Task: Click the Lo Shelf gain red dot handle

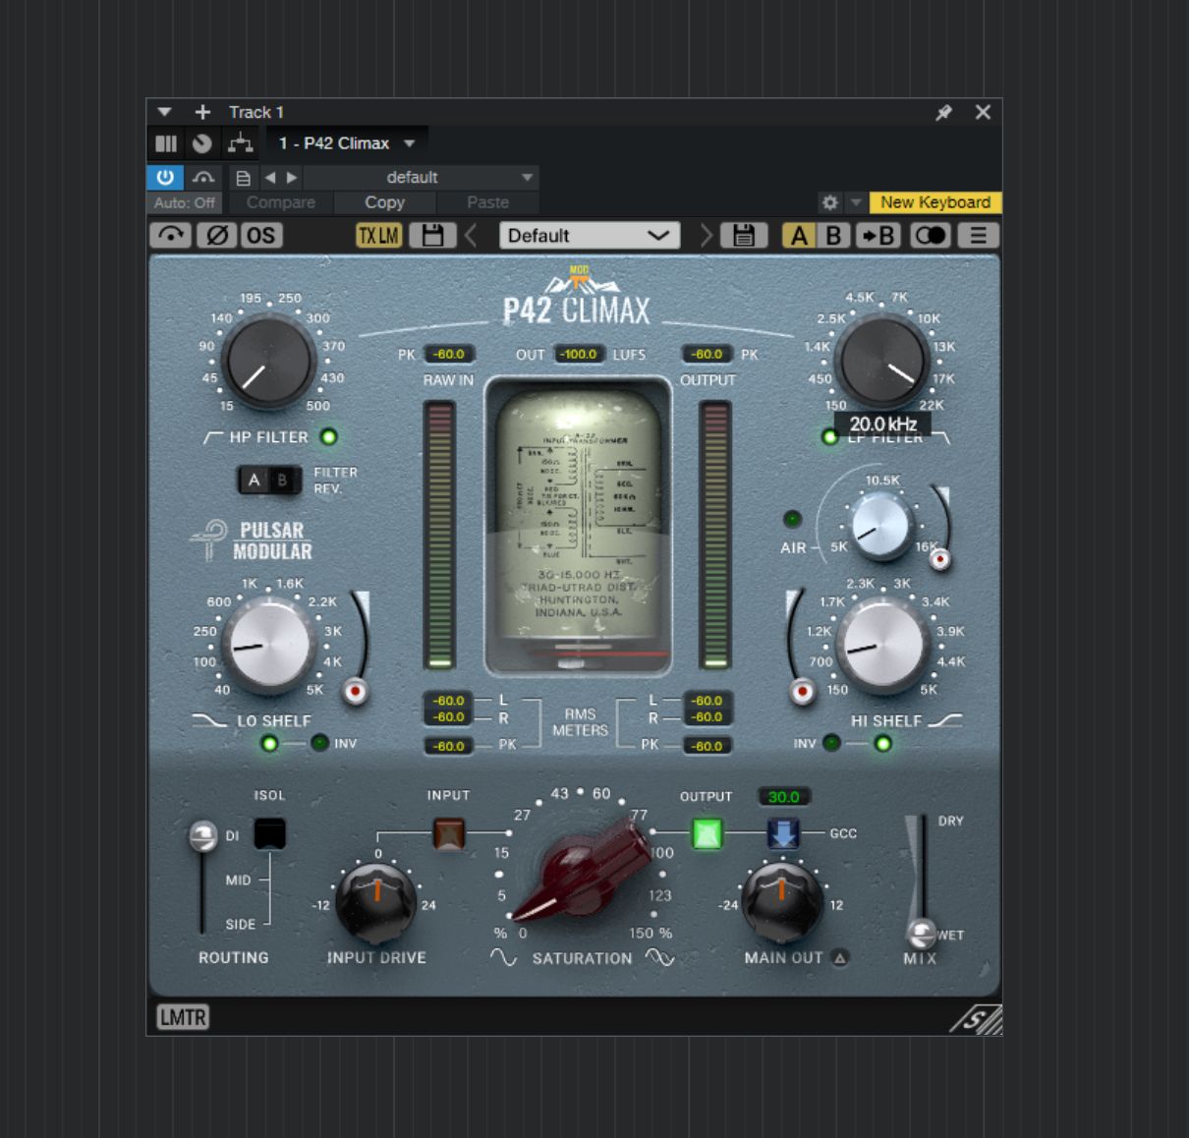Action: click(x=356, y=692)
